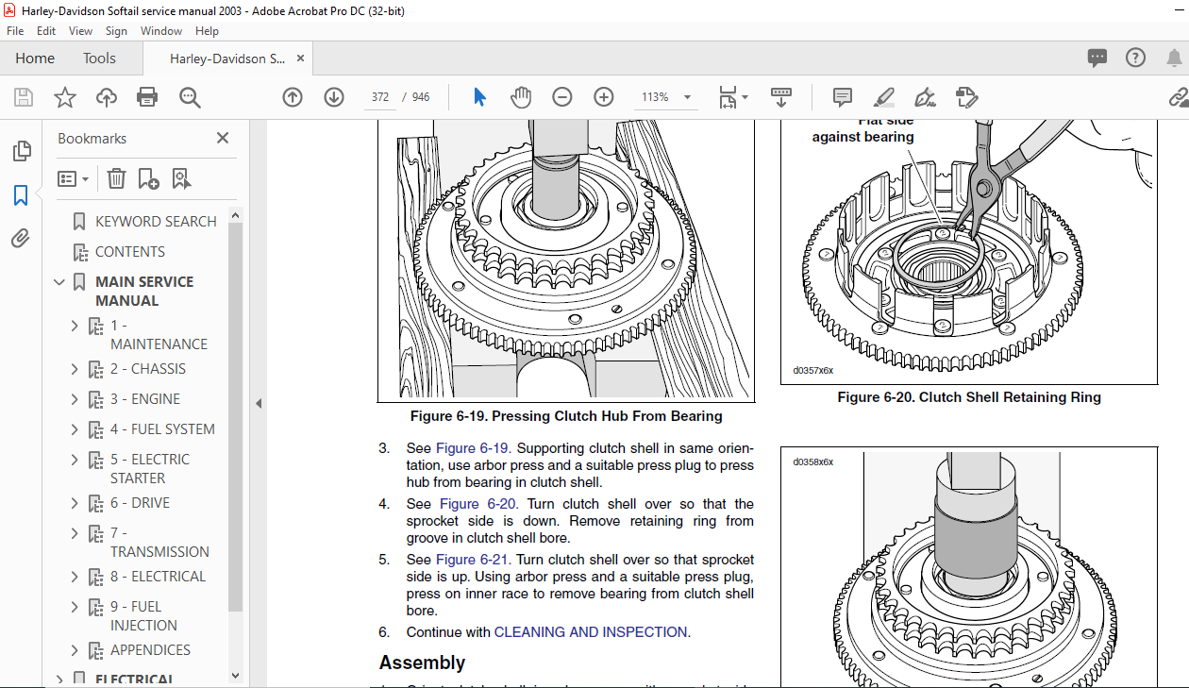Click the Save file icon
Screen dimensions: 1189x688
(24, 97)
